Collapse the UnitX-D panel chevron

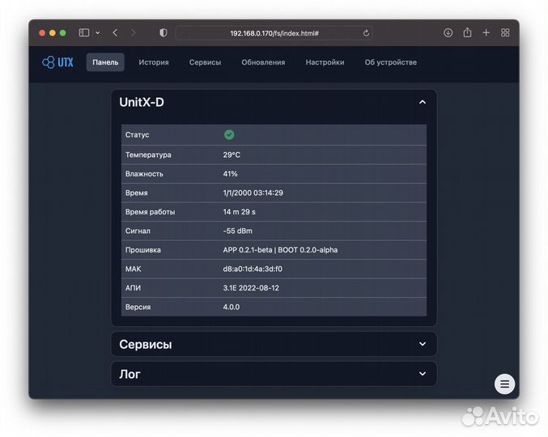click(423, 102)
